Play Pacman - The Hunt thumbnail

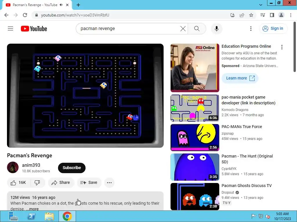[x=195, y=167]
